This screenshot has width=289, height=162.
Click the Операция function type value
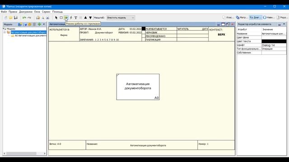(274, 49)
